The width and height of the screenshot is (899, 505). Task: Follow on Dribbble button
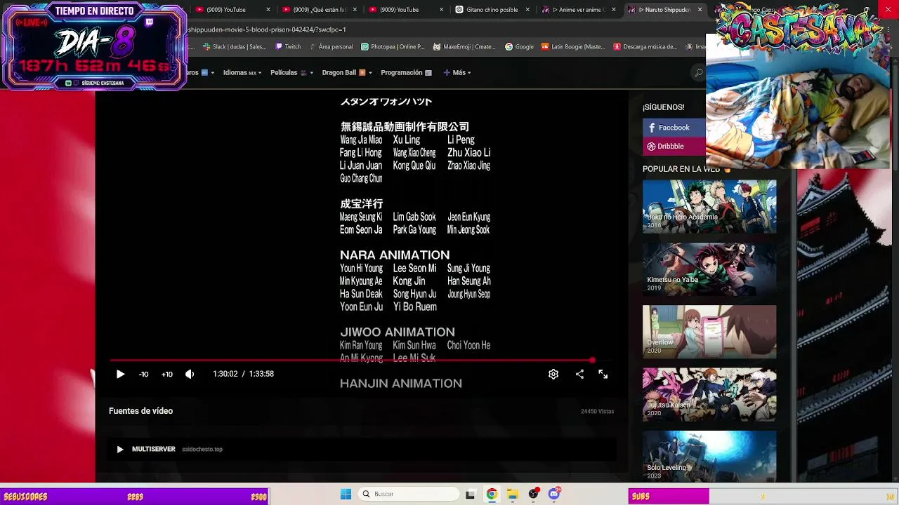coord(674,147)
